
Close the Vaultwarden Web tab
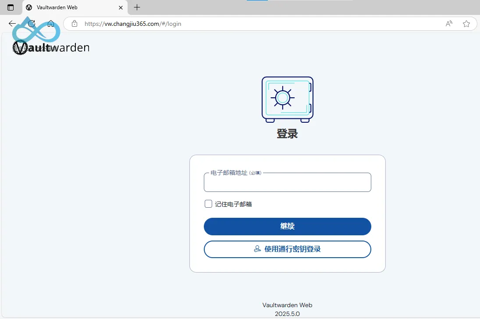(121, 7)
